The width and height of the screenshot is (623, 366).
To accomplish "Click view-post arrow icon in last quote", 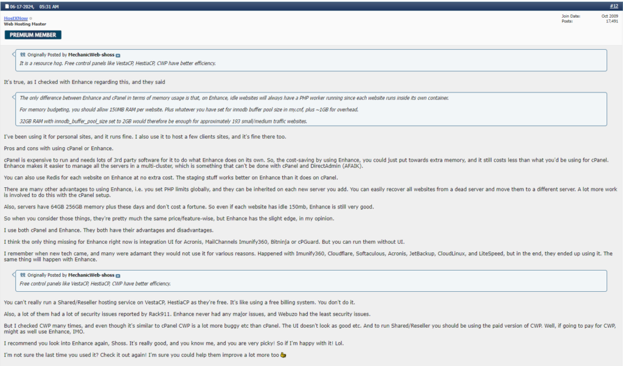I will point(118,275).
